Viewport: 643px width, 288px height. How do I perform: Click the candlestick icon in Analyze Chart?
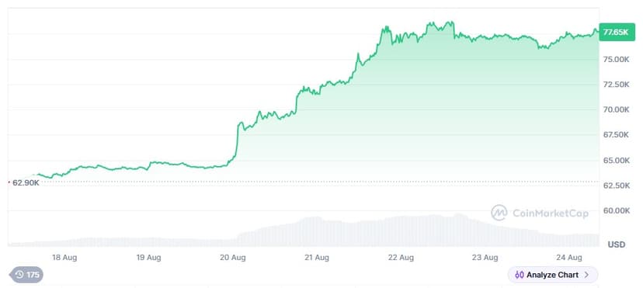pos(520,275)
